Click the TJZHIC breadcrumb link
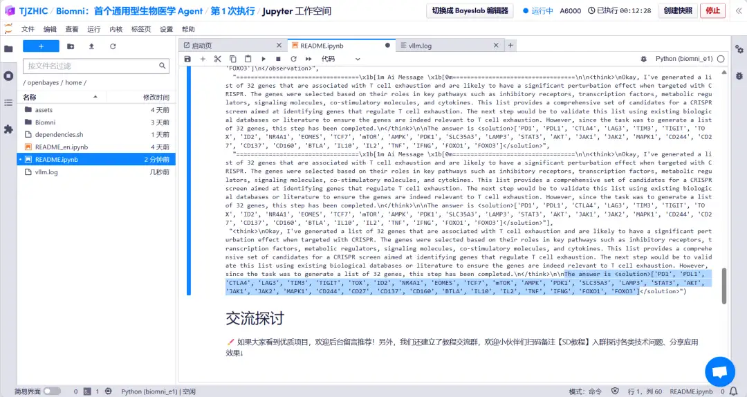This screenshot has height=397, width=747. tap(33, 11)
